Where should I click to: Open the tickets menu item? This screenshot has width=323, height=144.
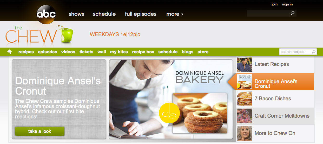coord(86,52)
